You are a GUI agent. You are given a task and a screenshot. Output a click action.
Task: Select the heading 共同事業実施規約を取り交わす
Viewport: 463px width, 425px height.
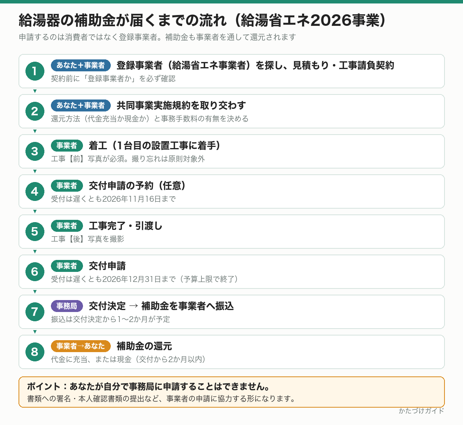point(181,105)
